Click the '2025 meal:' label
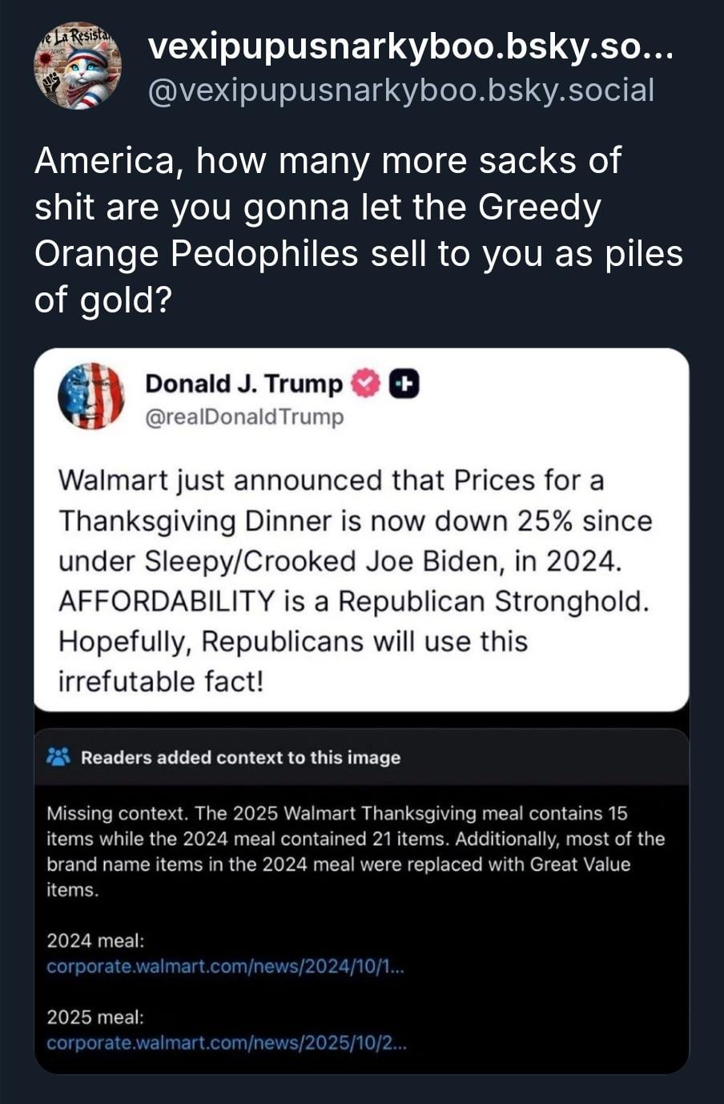The height and width of the screenshot is (1104, 724). tap(95, 1017)
